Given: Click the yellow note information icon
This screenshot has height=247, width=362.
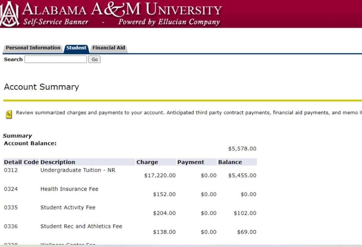Looking at the screenshot, I should point(9,114).
